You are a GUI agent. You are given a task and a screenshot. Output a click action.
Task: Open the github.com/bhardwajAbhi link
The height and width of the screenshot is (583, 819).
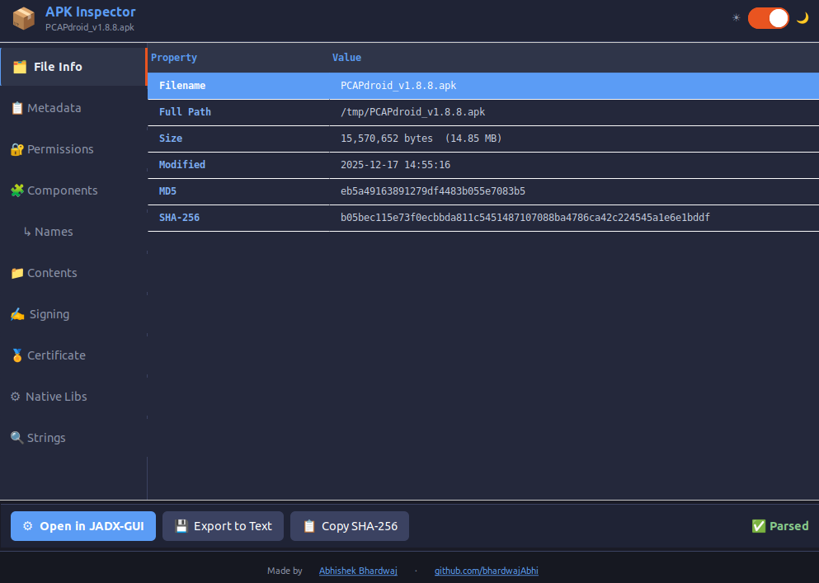coord(487,571)
